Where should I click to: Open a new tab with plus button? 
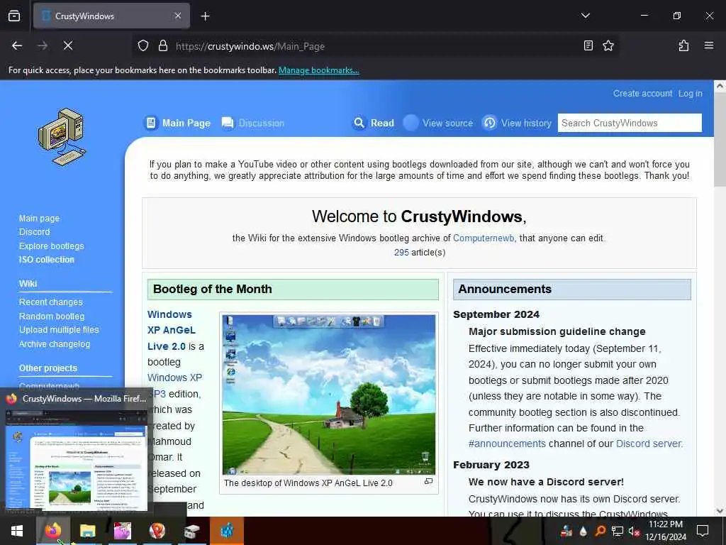[205, 16]
